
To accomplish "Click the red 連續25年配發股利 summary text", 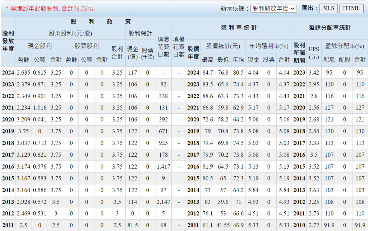I will tap(49, 8).
